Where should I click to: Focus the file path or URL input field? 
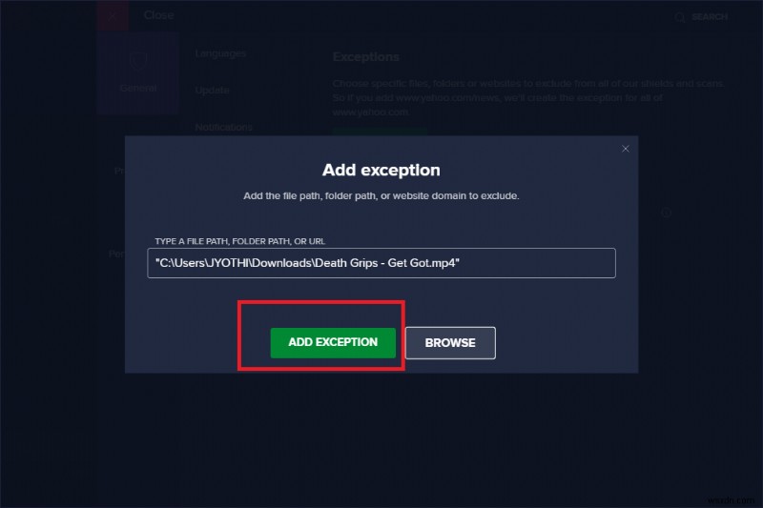pyautogui.click(x=381, y=263)
